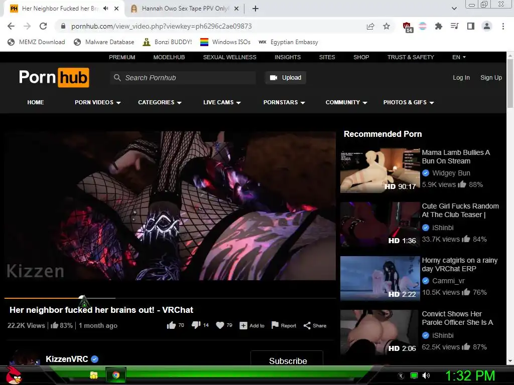Click the Sign Up link

pyautogui.click(x=491, y=78)
